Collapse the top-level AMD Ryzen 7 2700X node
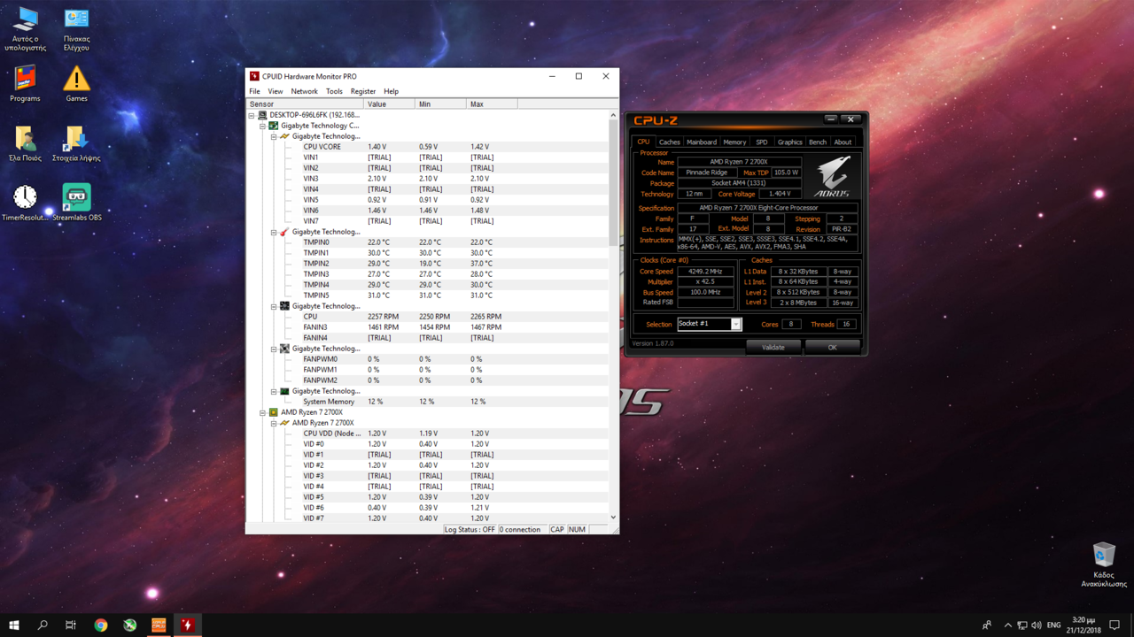Image resolution: width=1134 pixels, height=637 pixels. pyautogui.click(x=262, y=412)
